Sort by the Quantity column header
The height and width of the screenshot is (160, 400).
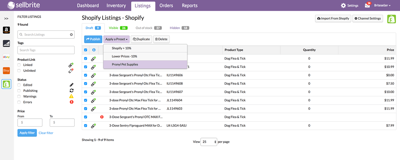coord(309,50)
